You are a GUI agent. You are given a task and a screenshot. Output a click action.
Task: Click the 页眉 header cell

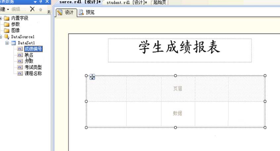click(x=178, y=89)
